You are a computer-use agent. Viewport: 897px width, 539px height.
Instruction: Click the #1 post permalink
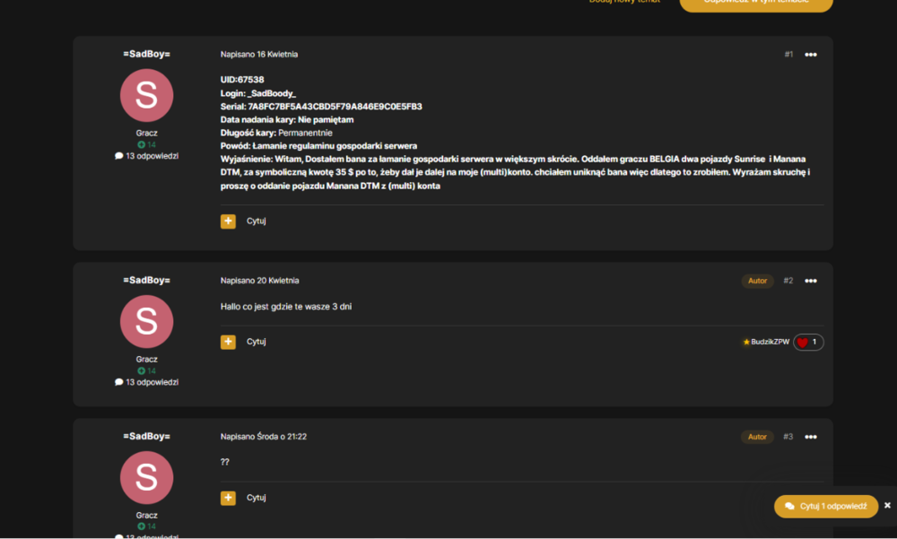pos(788,55)
